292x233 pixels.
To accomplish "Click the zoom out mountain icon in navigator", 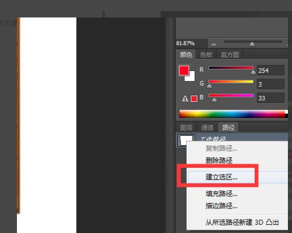I will pos(214,44).
